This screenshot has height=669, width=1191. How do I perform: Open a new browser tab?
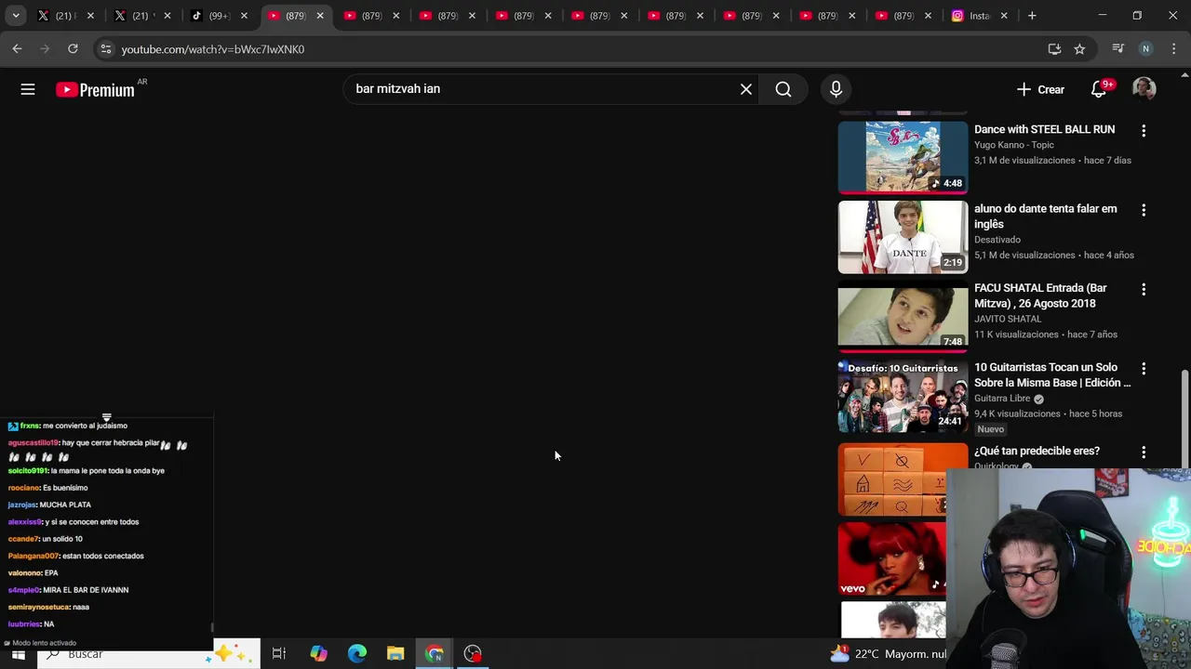(x=1032, y=16)
